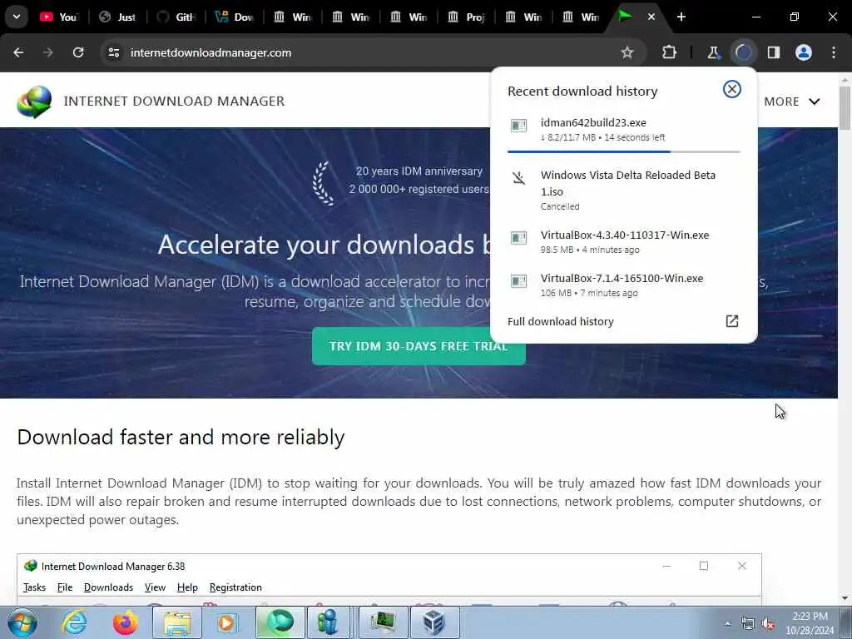852x639 pixels.
Task: Click the cancelled Vista ISO download icon
Action: click(519, 178)
